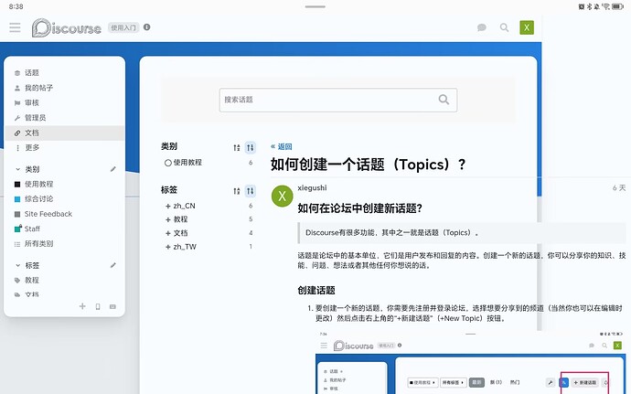Click the top center drag handle
Image resolution: width=631 pixels, height=394 pixels.
[x=315, y=6]
